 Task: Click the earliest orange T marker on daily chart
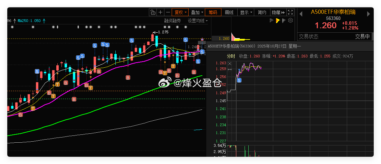(33, 109)
